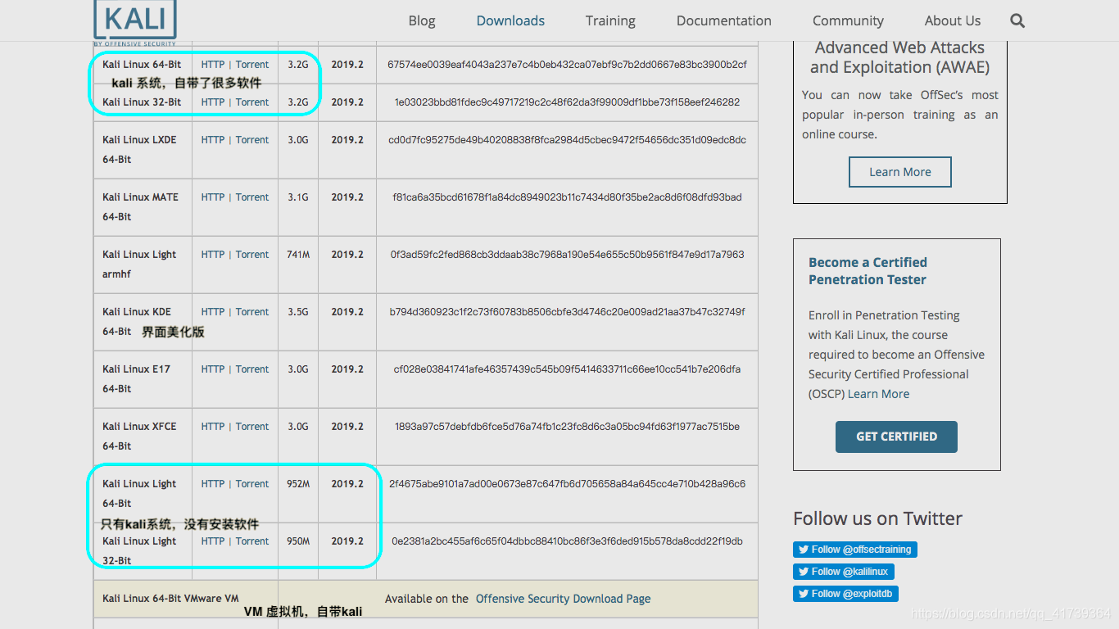This screenshot has width=1119, height=629.
Task: Click Become a Certified Penetration Tester heading
Action: point(868,271)
